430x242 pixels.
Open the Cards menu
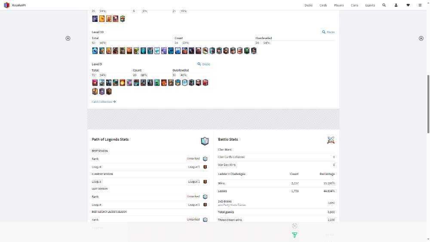point(323,5)
